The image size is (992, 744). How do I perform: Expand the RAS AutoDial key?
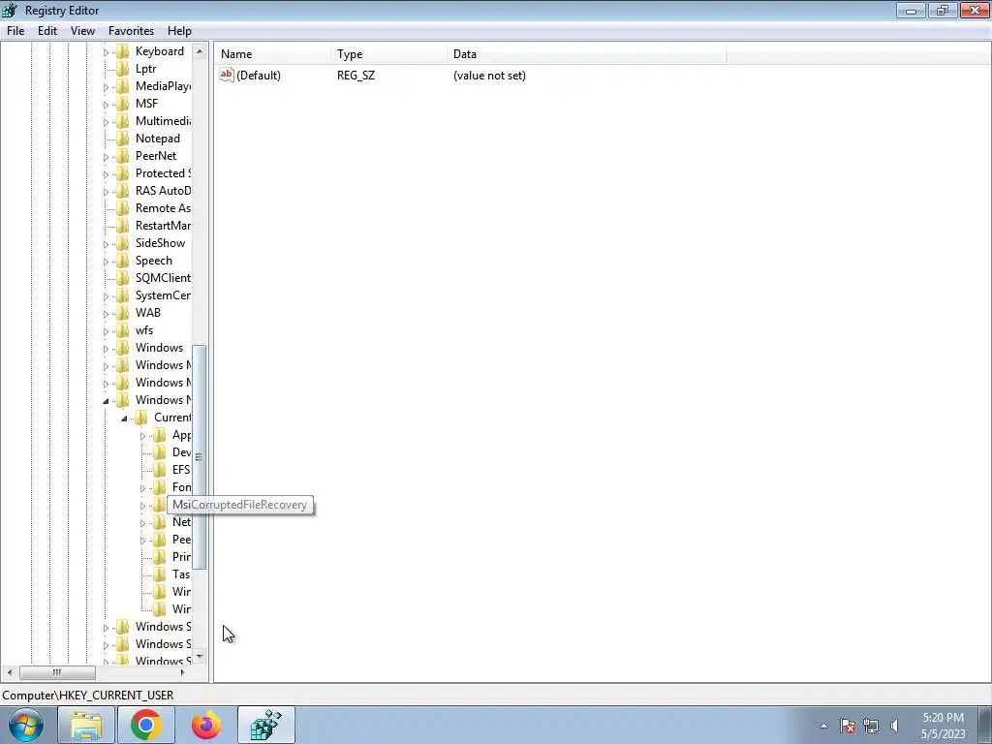pos(106,192)
